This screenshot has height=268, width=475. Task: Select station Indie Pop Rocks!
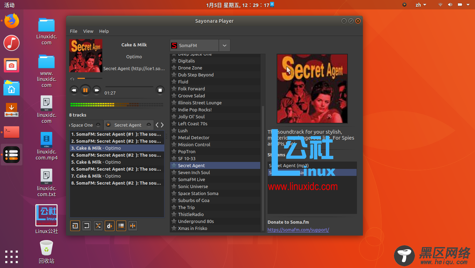[215, 110]
